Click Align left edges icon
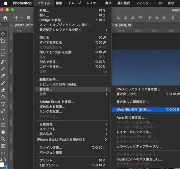The image size is (180, 169). point(118,18)
